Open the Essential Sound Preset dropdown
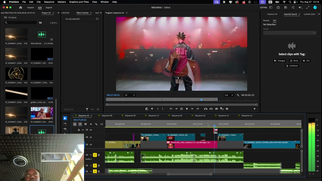This screenshot has height=181, width=322. click(289, 33)
